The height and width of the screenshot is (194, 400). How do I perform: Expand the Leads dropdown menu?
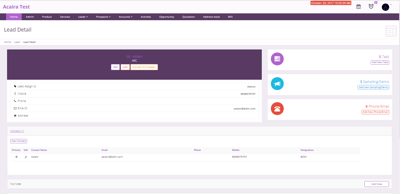click(83, 17)
